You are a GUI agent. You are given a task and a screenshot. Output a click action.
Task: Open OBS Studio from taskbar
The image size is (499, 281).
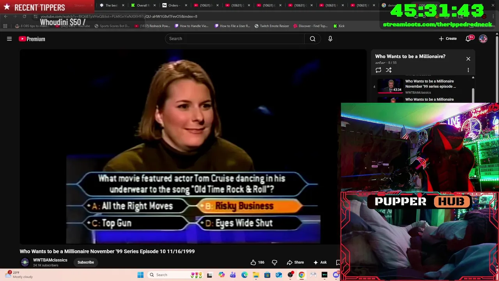click(x=290, y=275)
